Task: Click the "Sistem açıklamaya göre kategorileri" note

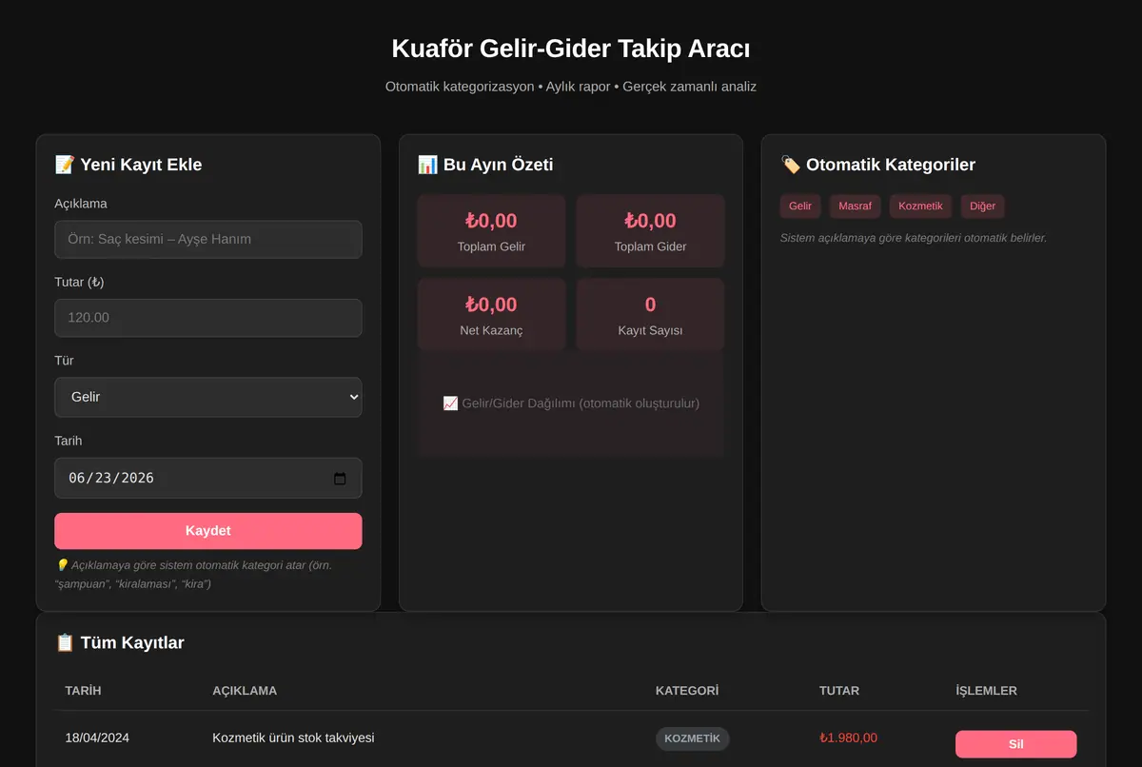Action: point(914,238)
